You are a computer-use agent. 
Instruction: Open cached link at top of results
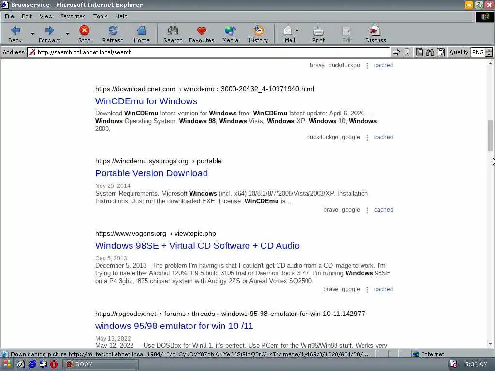tap(383, 65)
